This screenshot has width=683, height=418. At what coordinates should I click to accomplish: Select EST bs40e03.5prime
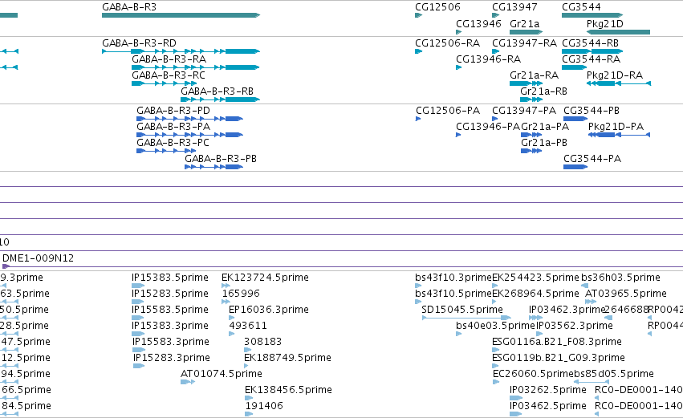[458, 334]
